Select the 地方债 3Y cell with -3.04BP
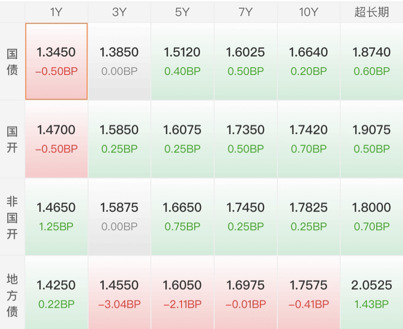The height and width of the screenshot is (329, 403). tap(119, 292)
